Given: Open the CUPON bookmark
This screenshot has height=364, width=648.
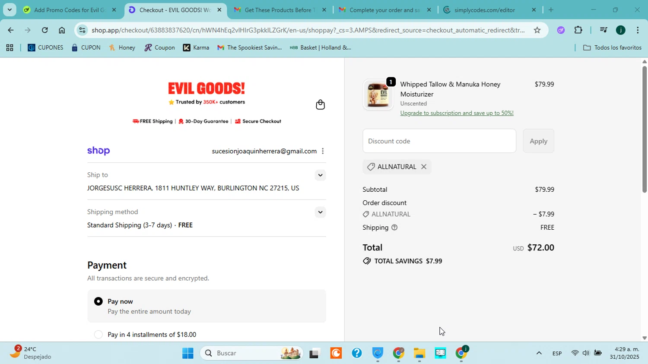Looking at the screenshot, I should click(86, 47).
